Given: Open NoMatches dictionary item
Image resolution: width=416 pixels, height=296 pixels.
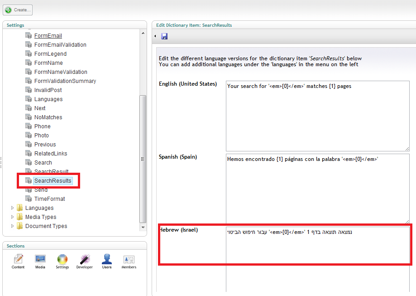Looking at the screenshot, I should click(x=48, y=117).
